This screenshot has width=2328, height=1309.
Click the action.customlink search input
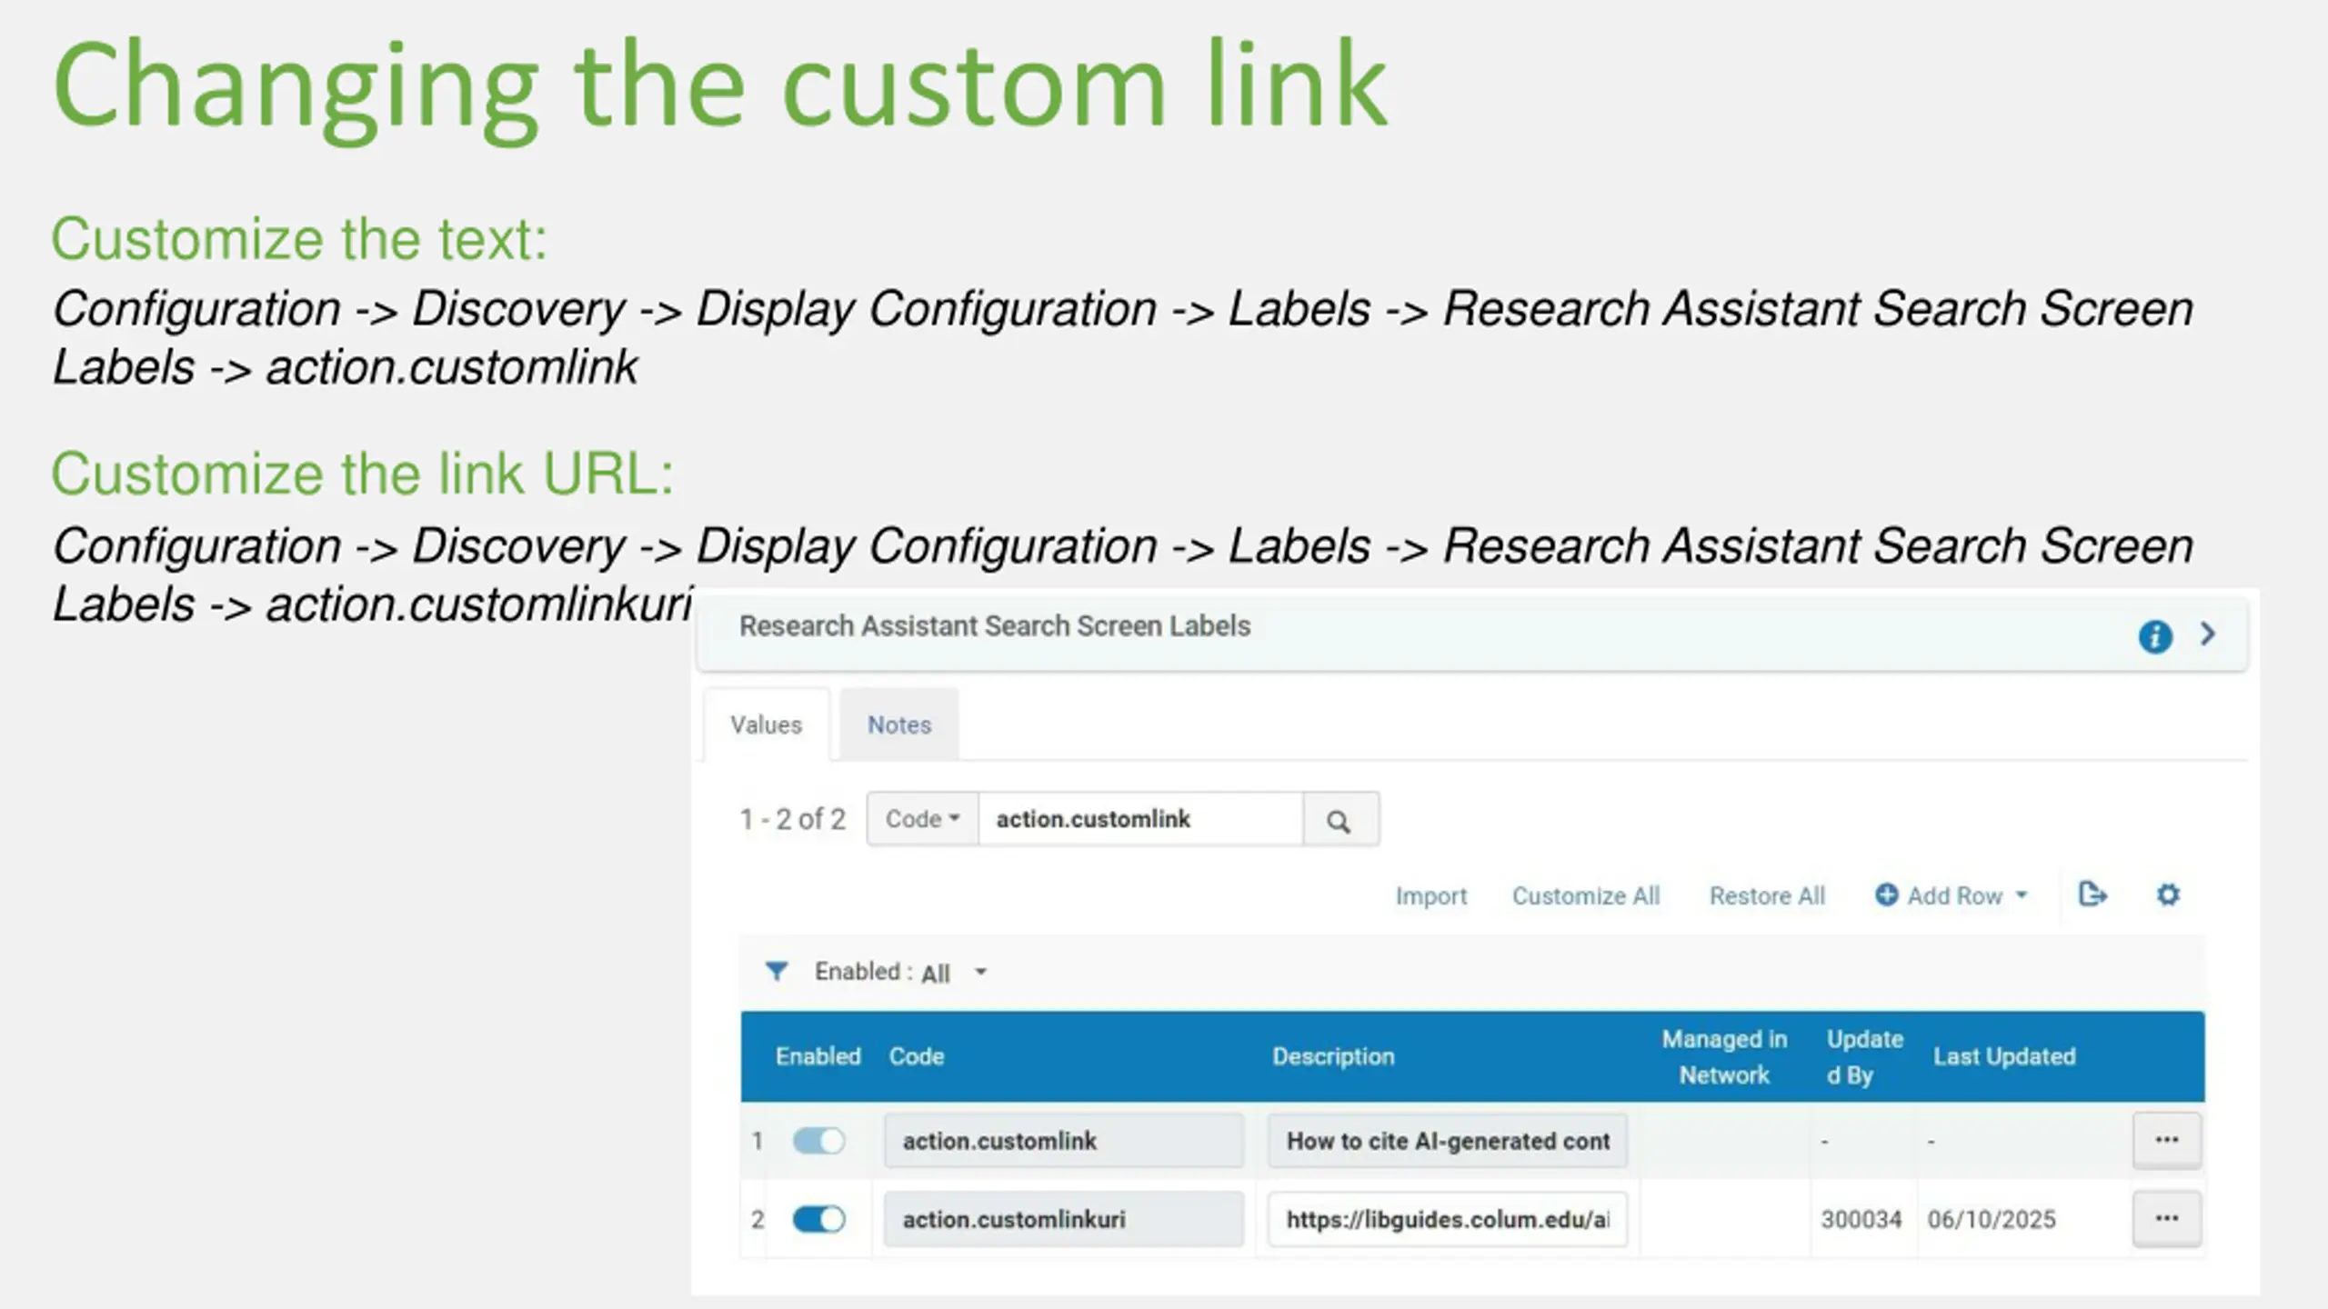point(1140,819)
